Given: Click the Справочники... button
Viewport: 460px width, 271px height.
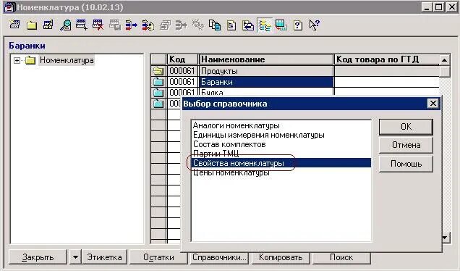Looking at the screenshot, I should click(x=219, y=257).
